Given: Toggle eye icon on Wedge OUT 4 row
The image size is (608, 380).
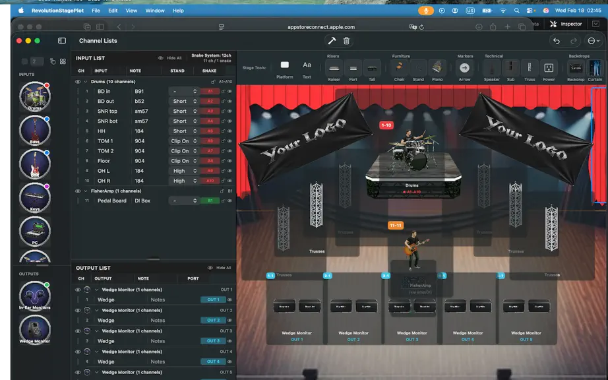Looking at the screenshot, I should pyautogui.click(x=230, y=362).
